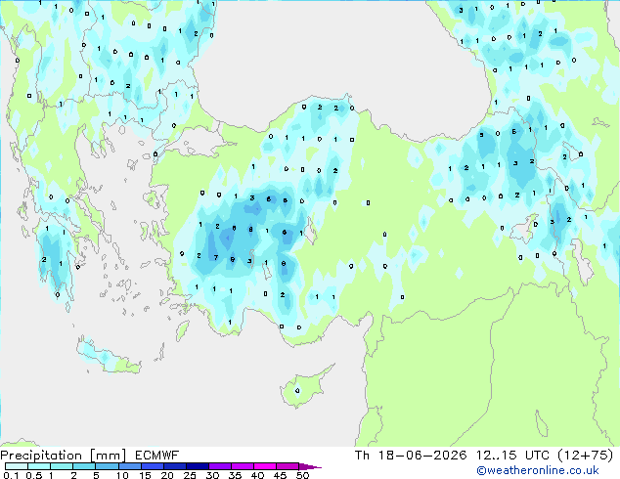Screen dimensions: 620x479
Task: Open the weatheronline.co.uk link
Action: click(x=538, y=470)
